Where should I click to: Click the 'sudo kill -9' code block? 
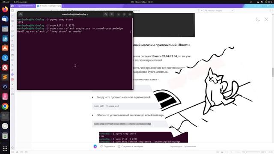point(126,106)
